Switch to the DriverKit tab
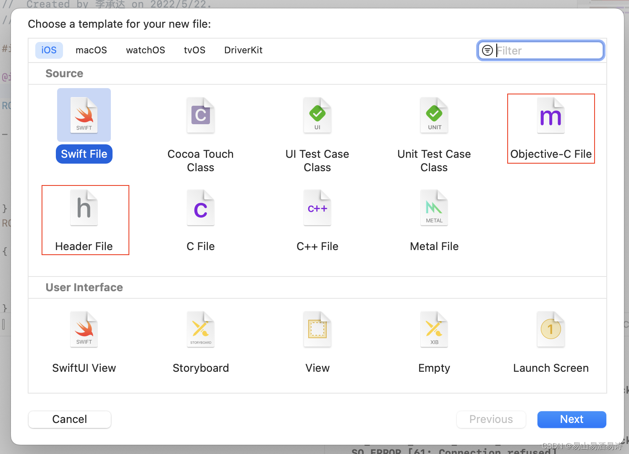The image size is (629, 454). click(x=244, y=50)
